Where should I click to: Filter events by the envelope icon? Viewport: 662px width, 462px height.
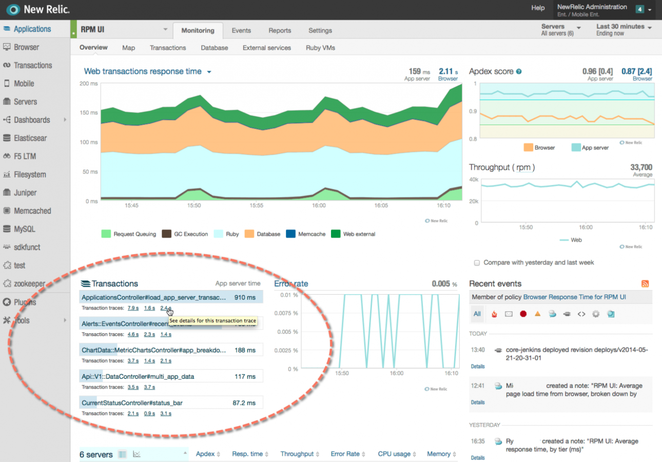click(509, 314)
